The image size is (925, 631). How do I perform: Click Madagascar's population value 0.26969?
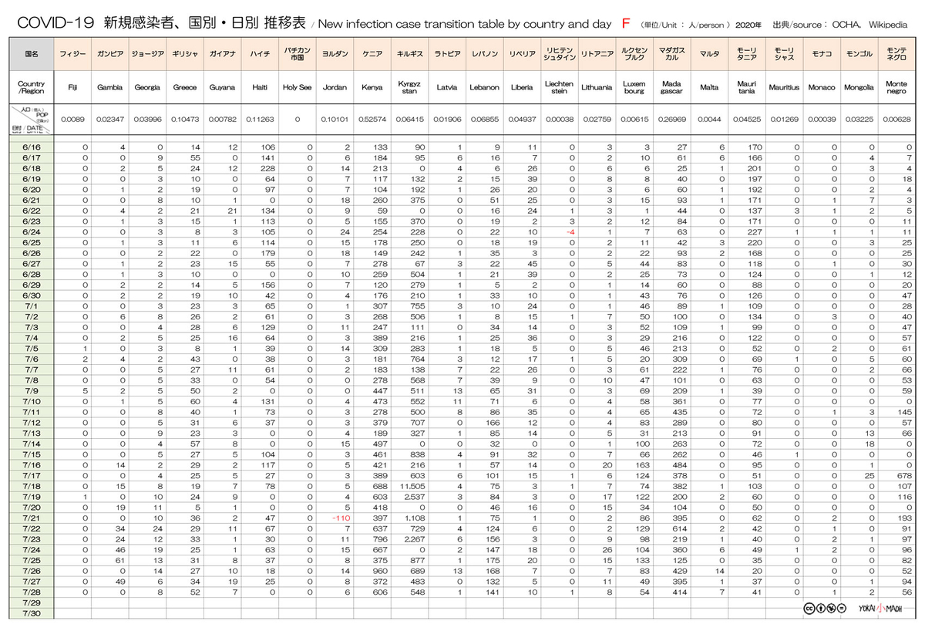[x=671, y=120]
